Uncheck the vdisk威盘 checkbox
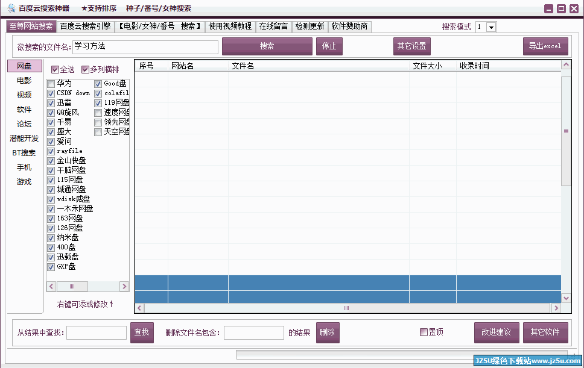 [x=51, y=199]
